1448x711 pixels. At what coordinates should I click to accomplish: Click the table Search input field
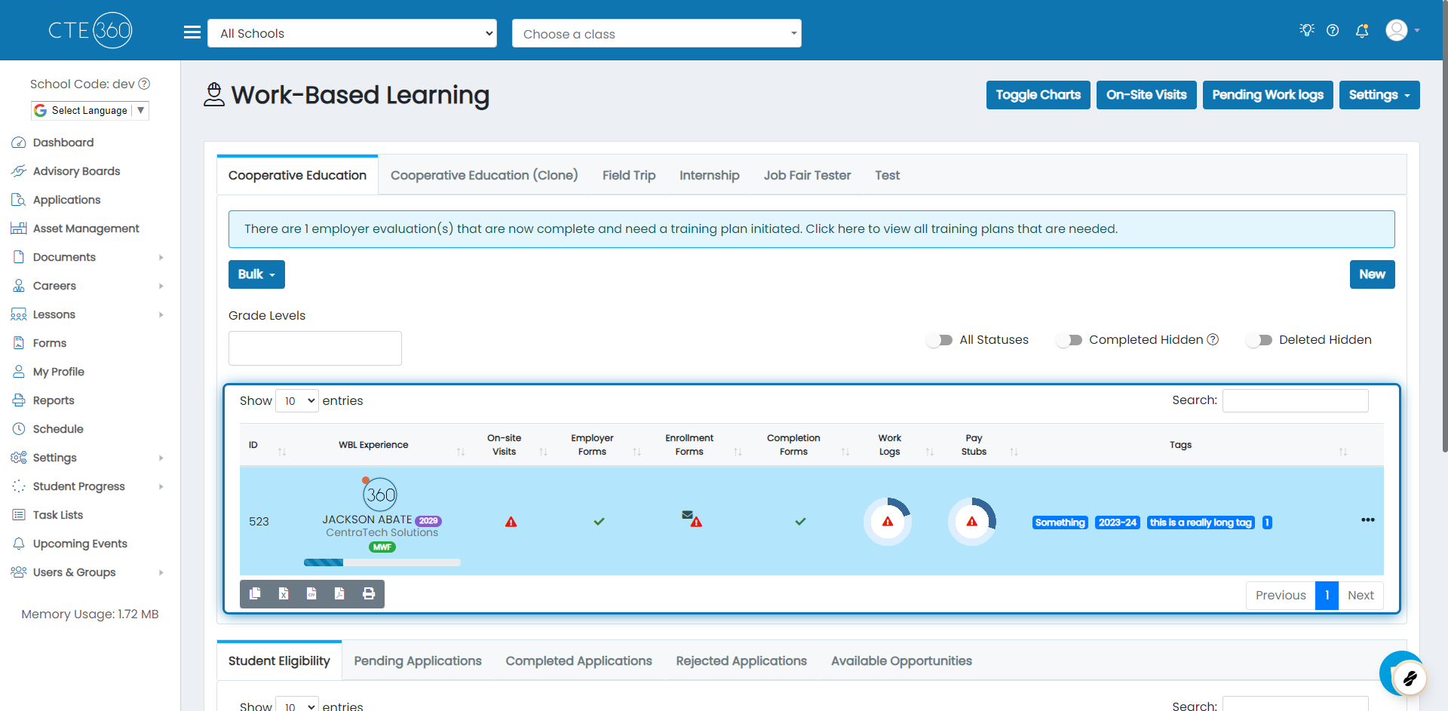(x=1295, y=400)
